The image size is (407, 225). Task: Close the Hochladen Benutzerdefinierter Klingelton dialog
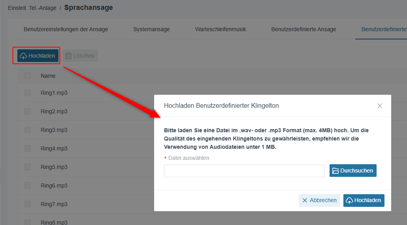pos(379,106)
